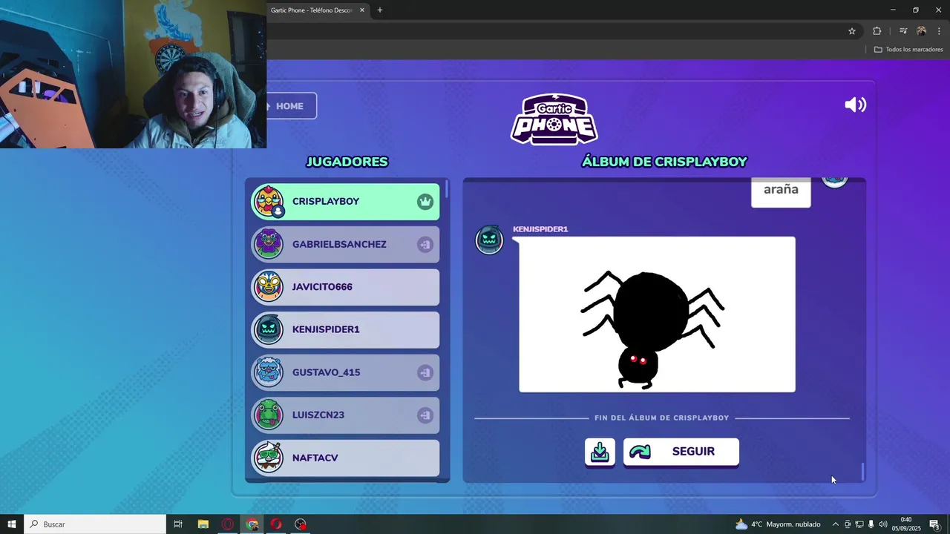Select player JAVICITO666 in the list
Viewport: 950px width, 534px height.
346,287
